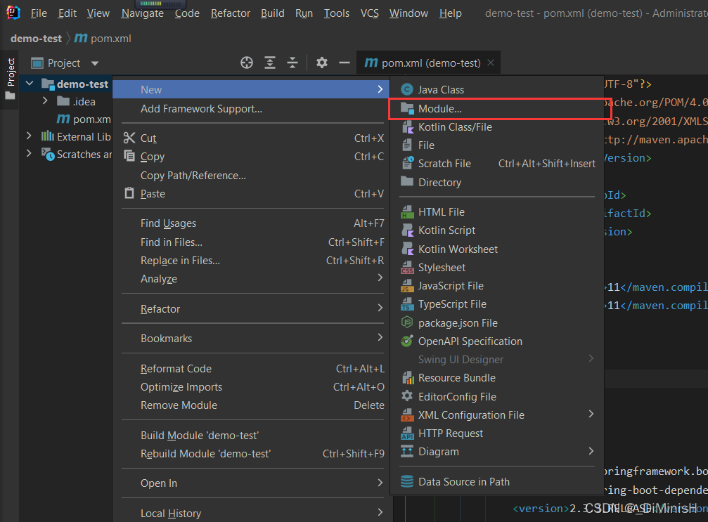Click the Cut scissors icon in context menu
The height and width of the screenshot is (522, 708).
tap(129, 138)
